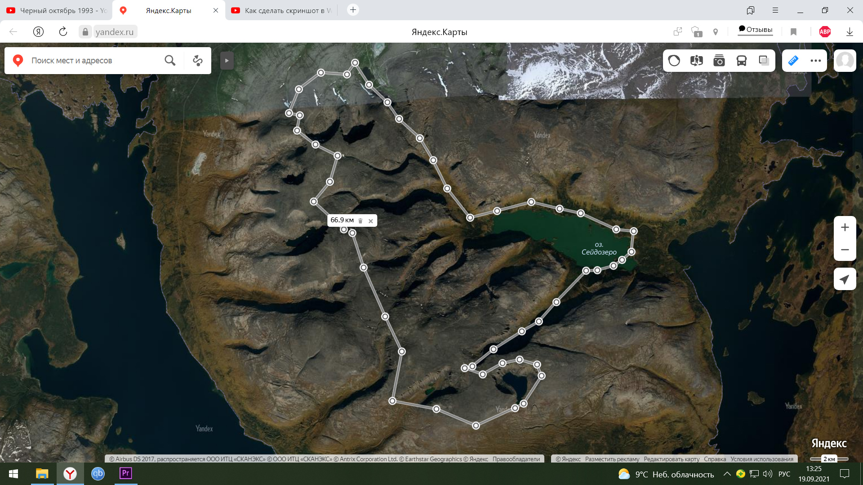
Task: Click my location arrow button
Action: [x=845, y=279]
